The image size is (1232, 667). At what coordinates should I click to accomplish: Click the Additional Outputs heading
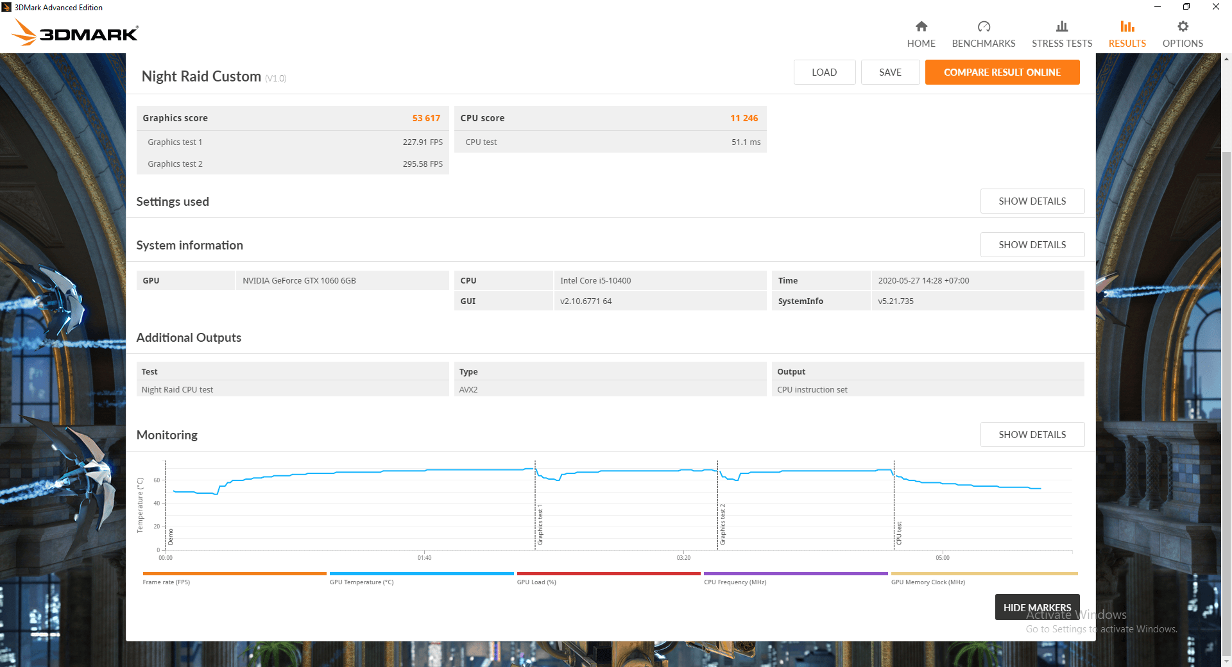(x=189, y=337)
